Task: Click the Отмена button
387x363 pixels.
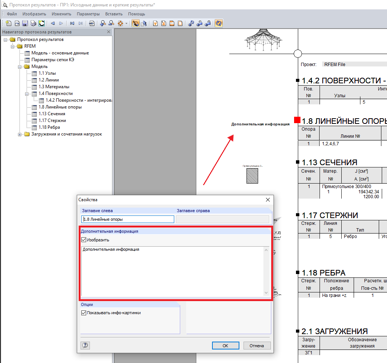Action: click(x=257, y=346)
